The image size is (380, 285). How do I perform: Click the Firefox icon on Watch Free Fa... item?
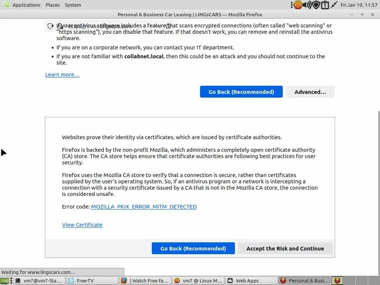124,281
